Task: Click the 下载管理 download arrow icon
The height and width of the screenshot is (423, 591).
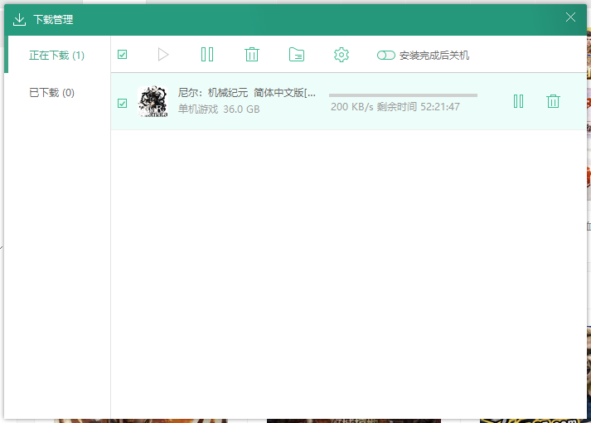Action: [19, 20]
